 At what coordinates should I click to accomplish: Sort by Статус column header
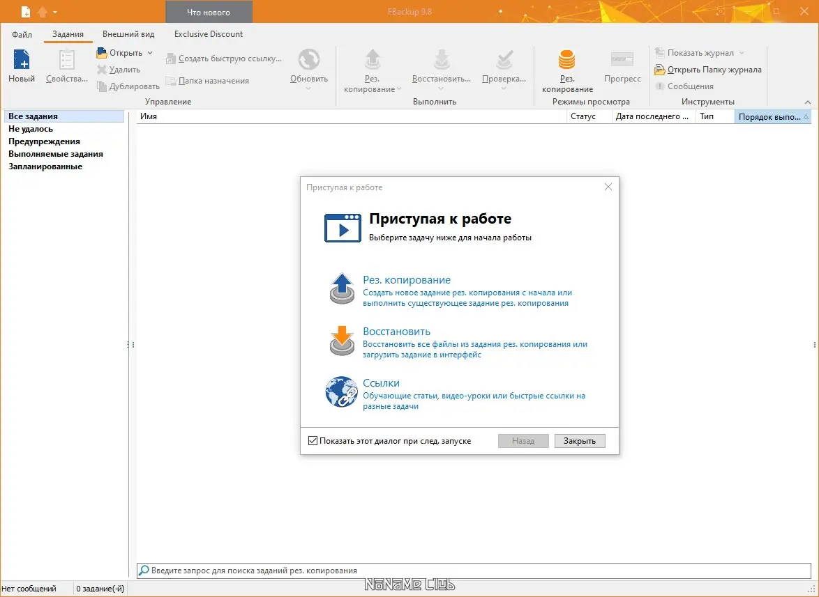coord(589,116)
